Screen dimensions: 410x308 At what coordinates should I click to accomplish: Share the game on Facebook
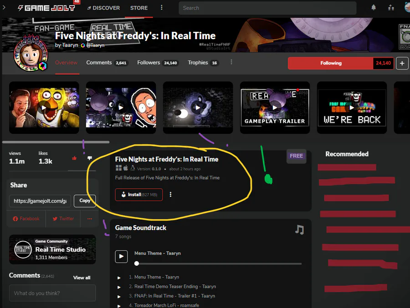26,219
